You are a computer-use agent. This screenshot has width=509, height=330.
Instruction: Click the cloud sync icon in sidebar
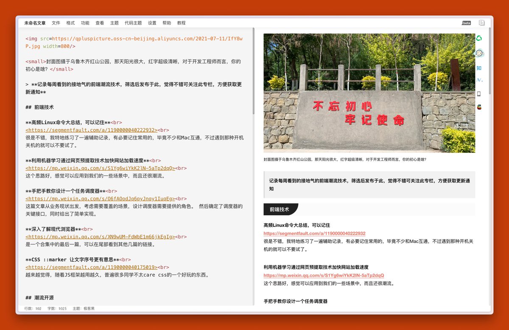pos(479,54)
